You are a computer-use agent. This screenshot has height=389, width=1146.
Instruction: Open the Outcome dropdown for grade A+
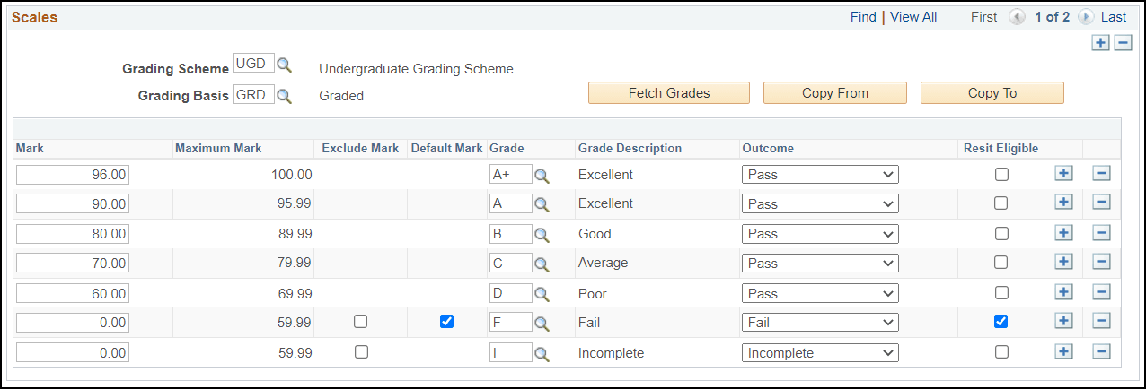tap(819, 175)
